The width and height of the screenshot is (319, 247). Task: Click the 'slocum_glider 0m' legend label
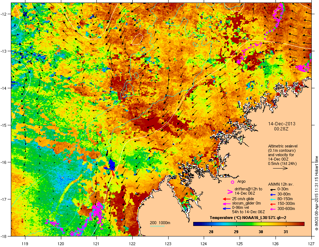[x=246, y=203]
